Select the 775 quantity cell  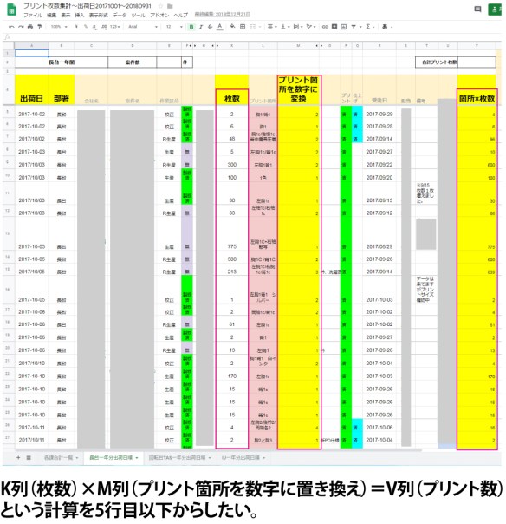pos(232,233)
